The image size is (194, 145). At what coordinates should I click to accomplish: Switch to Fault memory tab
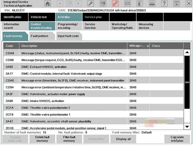click(x=15, y=36)
